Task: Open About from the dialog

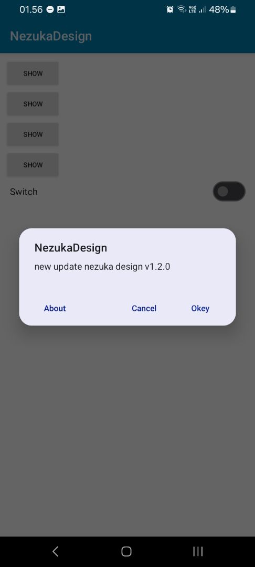Action: point(55,308)
